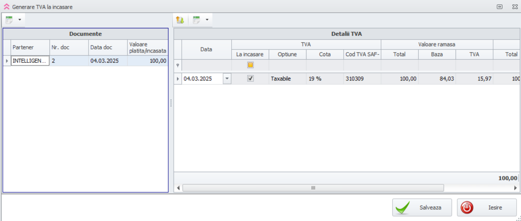The height and width of the screenshot is (221, 521).
Task: Click the pink chevrons icon in title bar
Action: 6,7
